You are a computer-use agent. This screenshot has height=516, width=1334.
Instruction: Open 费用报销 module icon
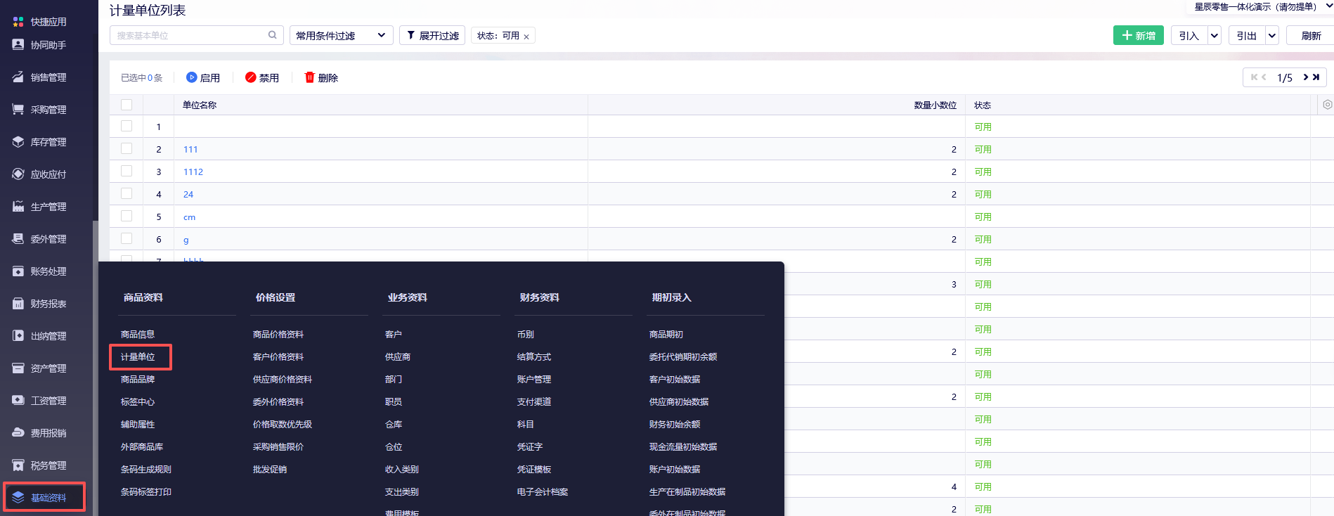pyautogui.click(x=18, y=432)
